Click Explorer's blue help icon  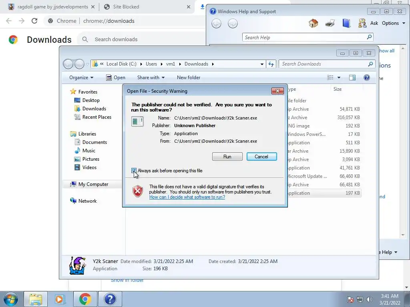(367, 78)
